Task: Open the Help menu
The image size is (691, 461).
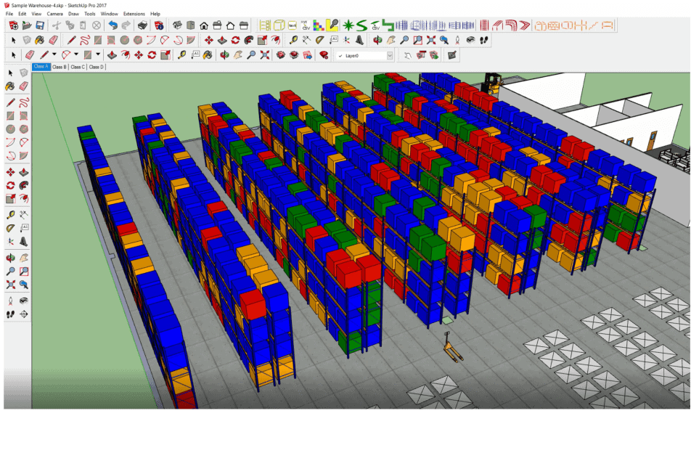Action: pyautogui.click(x=155, y=14)
